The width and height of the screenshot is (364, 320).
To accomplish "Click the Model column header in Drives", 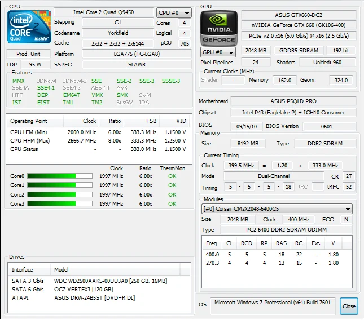I will click(x=115, y=269).
